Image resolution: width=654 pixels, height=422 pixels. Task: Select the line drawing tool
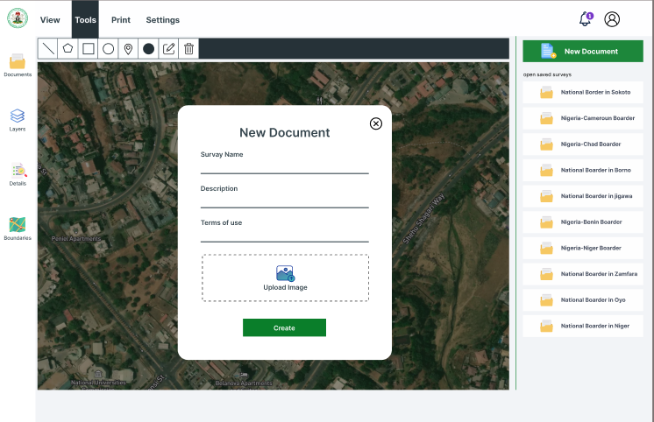click(47, 49)
